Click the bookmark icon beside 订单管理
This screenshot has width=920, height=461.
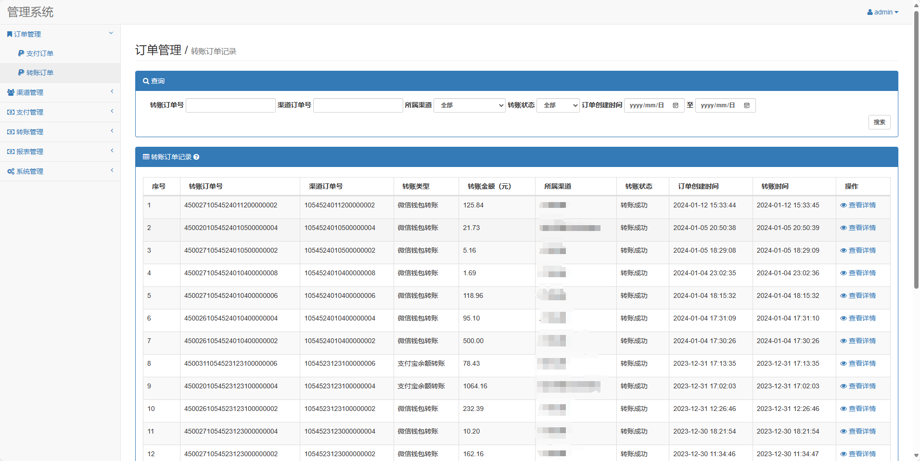(x=10, y=34)
